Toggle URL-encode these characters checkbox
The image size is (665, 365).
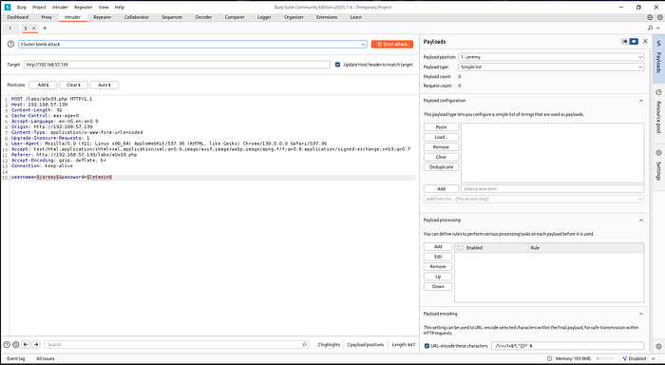427,346
